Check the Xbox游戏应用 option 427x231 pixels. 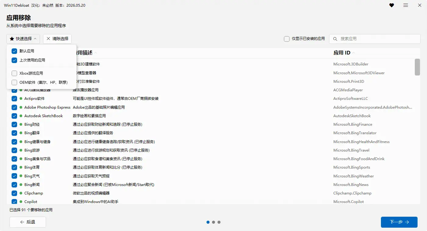(14, 73)
